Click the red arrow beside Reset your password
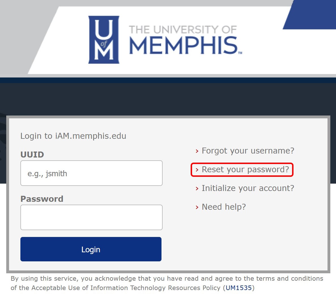Screen dimensions: 336x294 pos(197,170)
